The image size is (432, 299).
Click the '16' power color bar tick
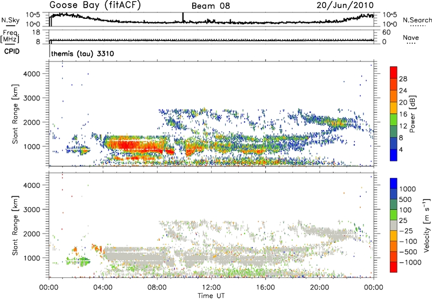[403, 114]
